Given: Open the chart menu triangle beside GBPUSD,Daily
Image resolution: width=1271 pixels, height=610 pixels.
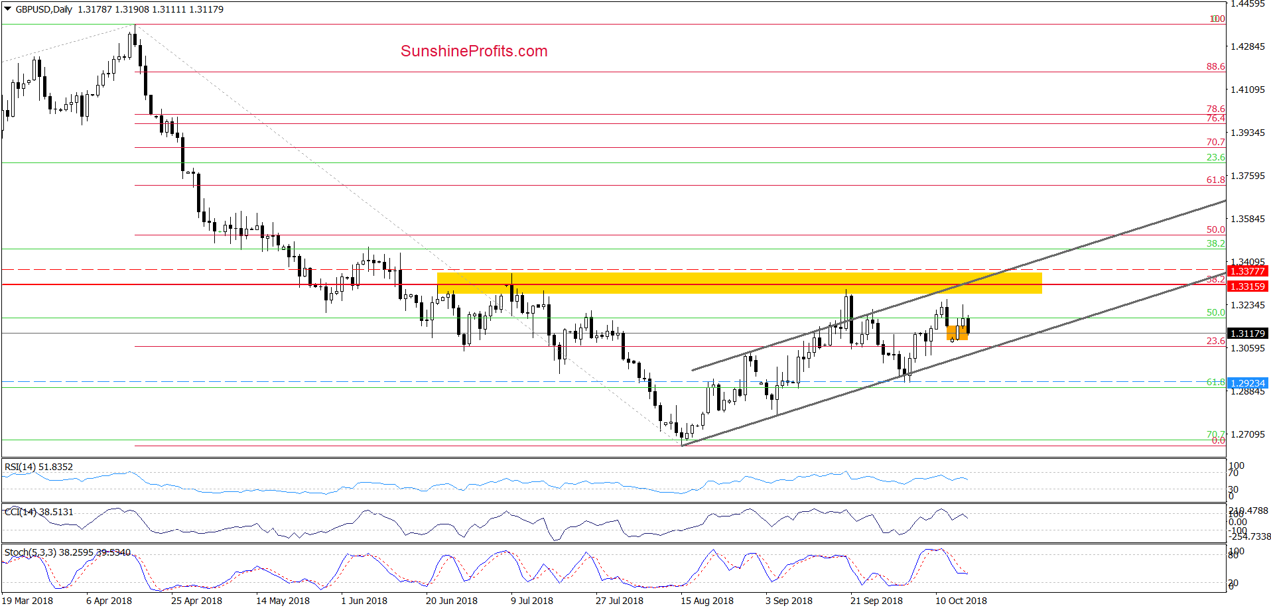Looking at the screenshot, I should point(8,9).
